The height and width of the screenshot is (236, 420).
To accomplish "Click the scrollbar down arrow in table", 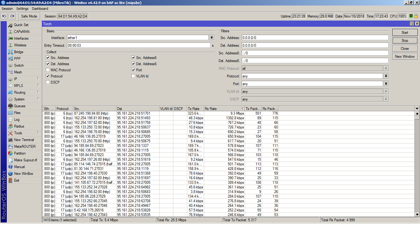I will click(417, 214).
